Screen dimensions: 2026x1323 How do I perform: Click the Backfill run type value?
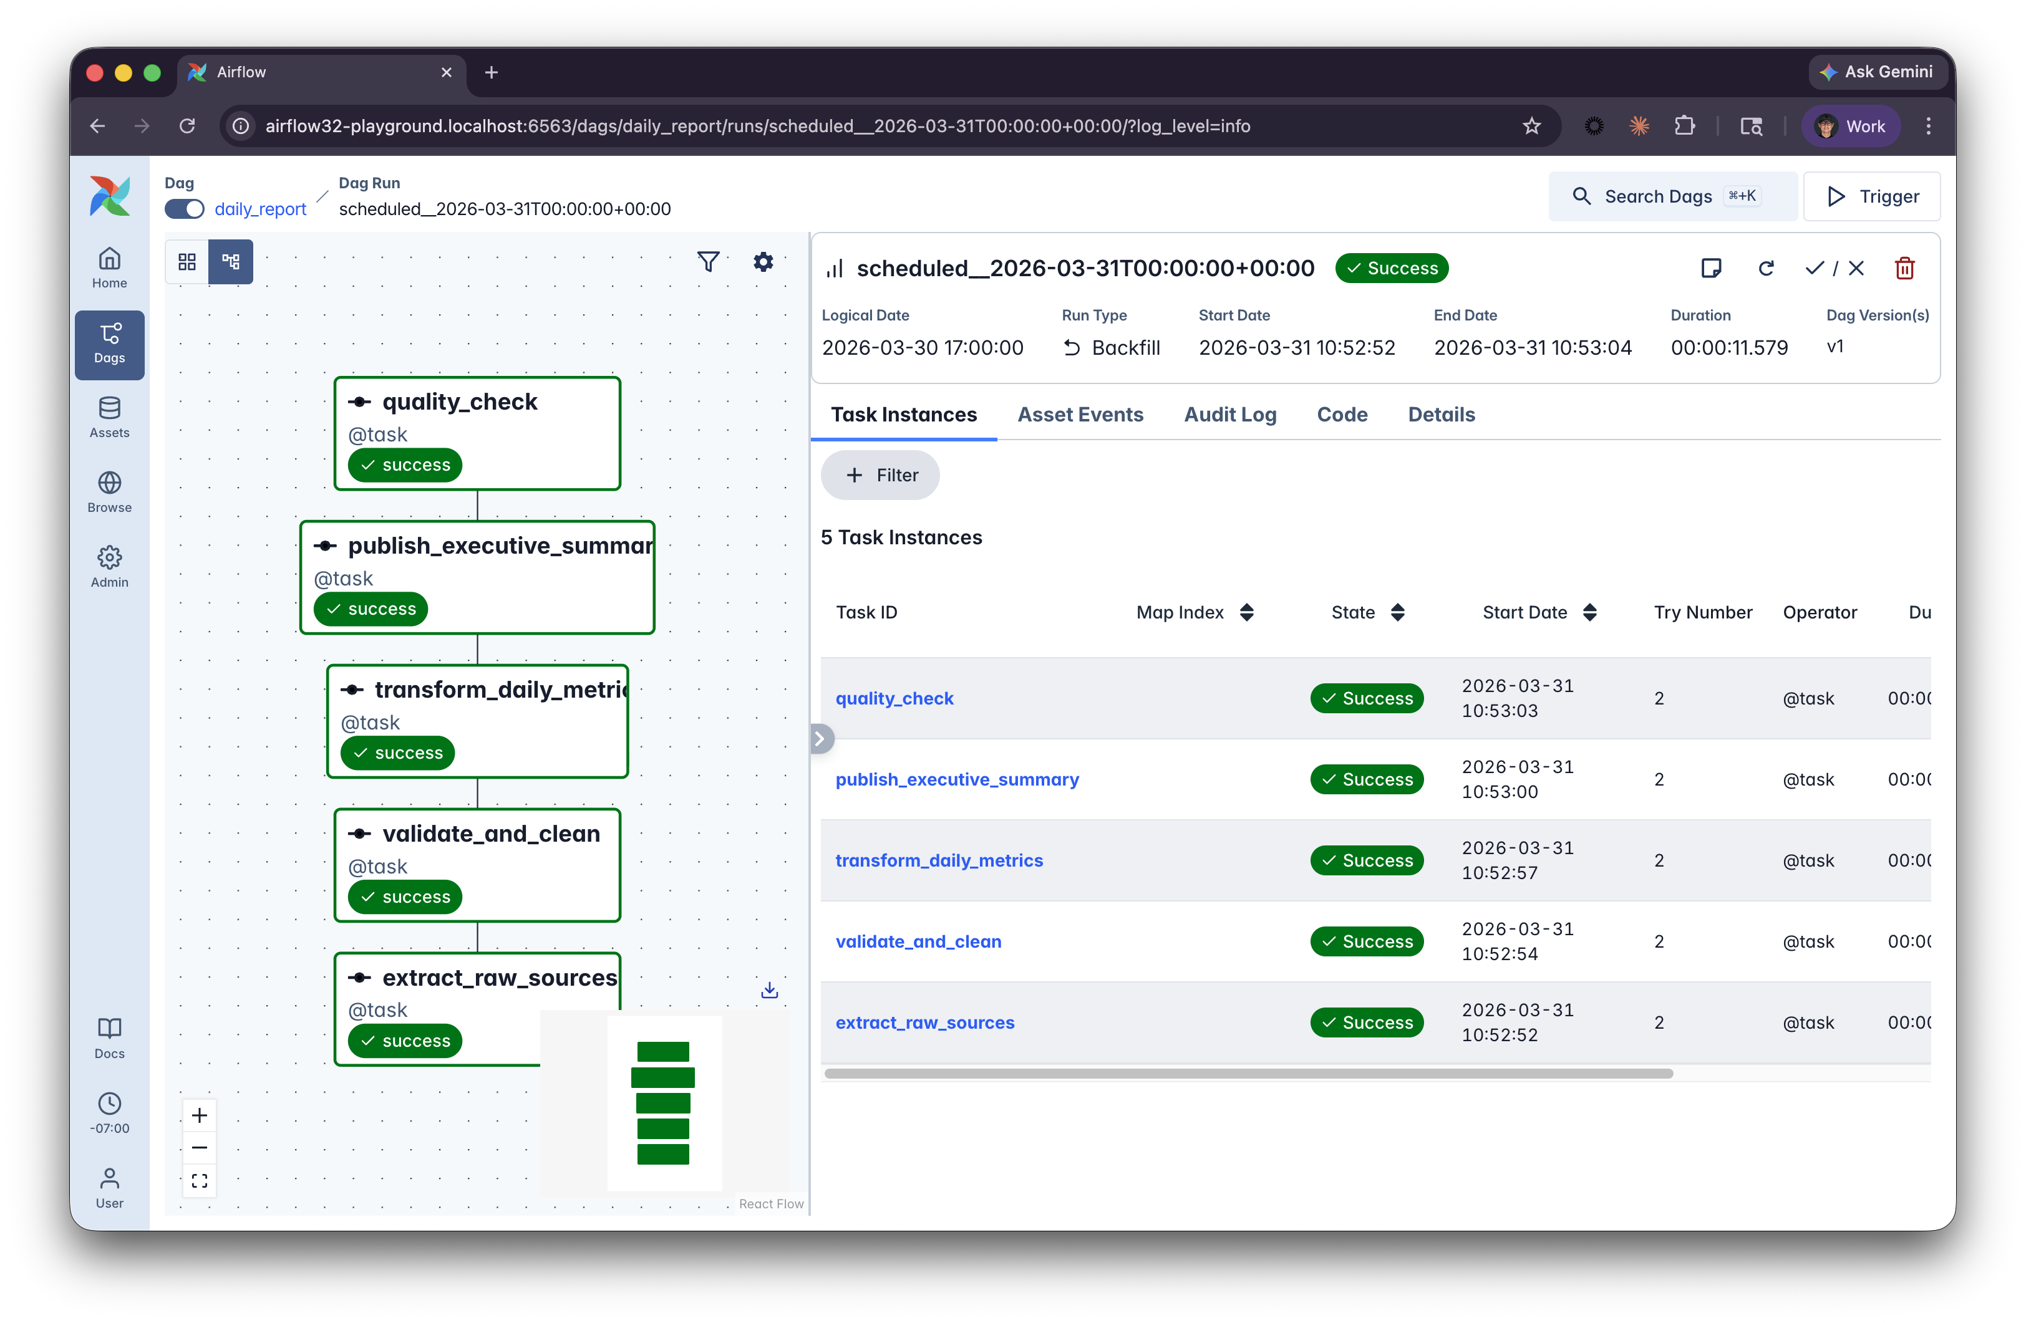(1112, 348)
